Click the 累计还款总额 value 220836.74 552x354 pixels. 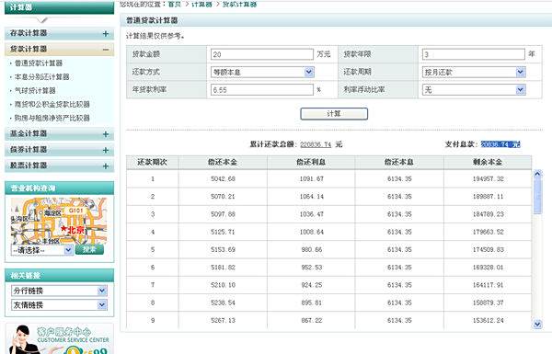pyautogui.click(x=316, y=144)
